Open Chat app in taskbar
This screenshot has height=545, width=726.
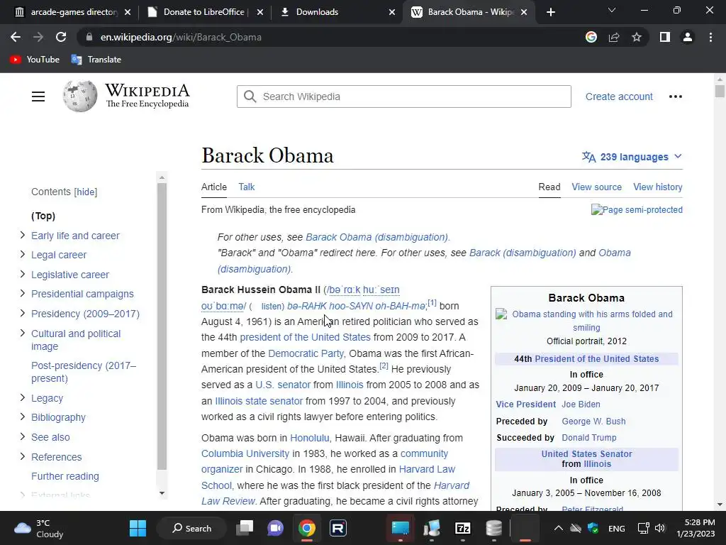[276, 528]
